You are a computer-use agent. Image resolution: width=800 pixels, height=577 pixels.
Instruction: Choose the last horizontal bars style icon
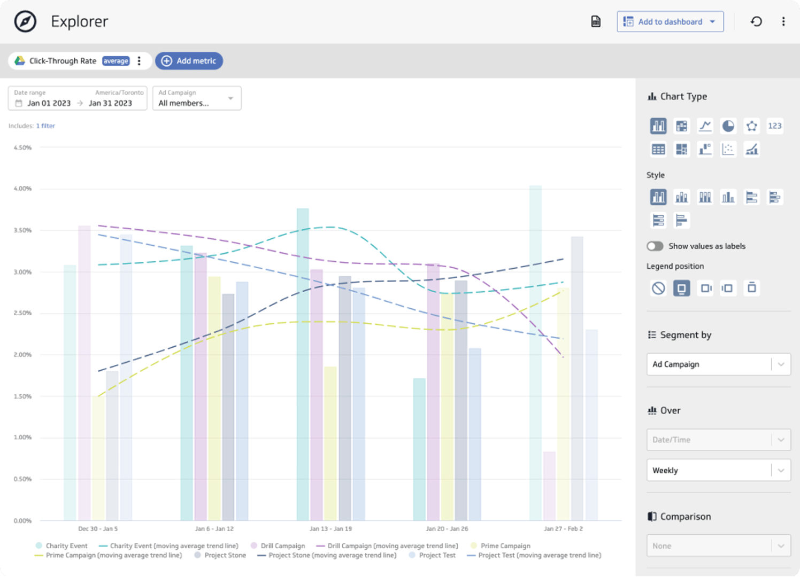click(x=681, y=220)
